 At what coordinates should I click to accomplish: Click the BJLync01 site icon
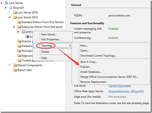[11, 8]
